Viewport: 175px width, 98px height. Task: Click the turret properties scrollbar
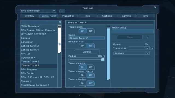[108, 53]
